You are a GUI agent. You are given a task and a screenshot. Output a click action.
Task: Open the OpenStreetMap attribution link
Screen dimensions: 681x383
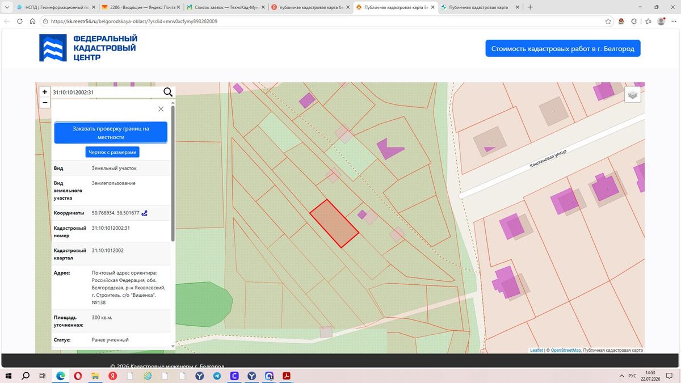coord(566,350)
